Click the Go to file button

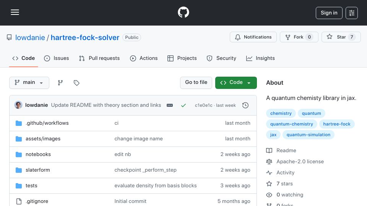point(196,83)
